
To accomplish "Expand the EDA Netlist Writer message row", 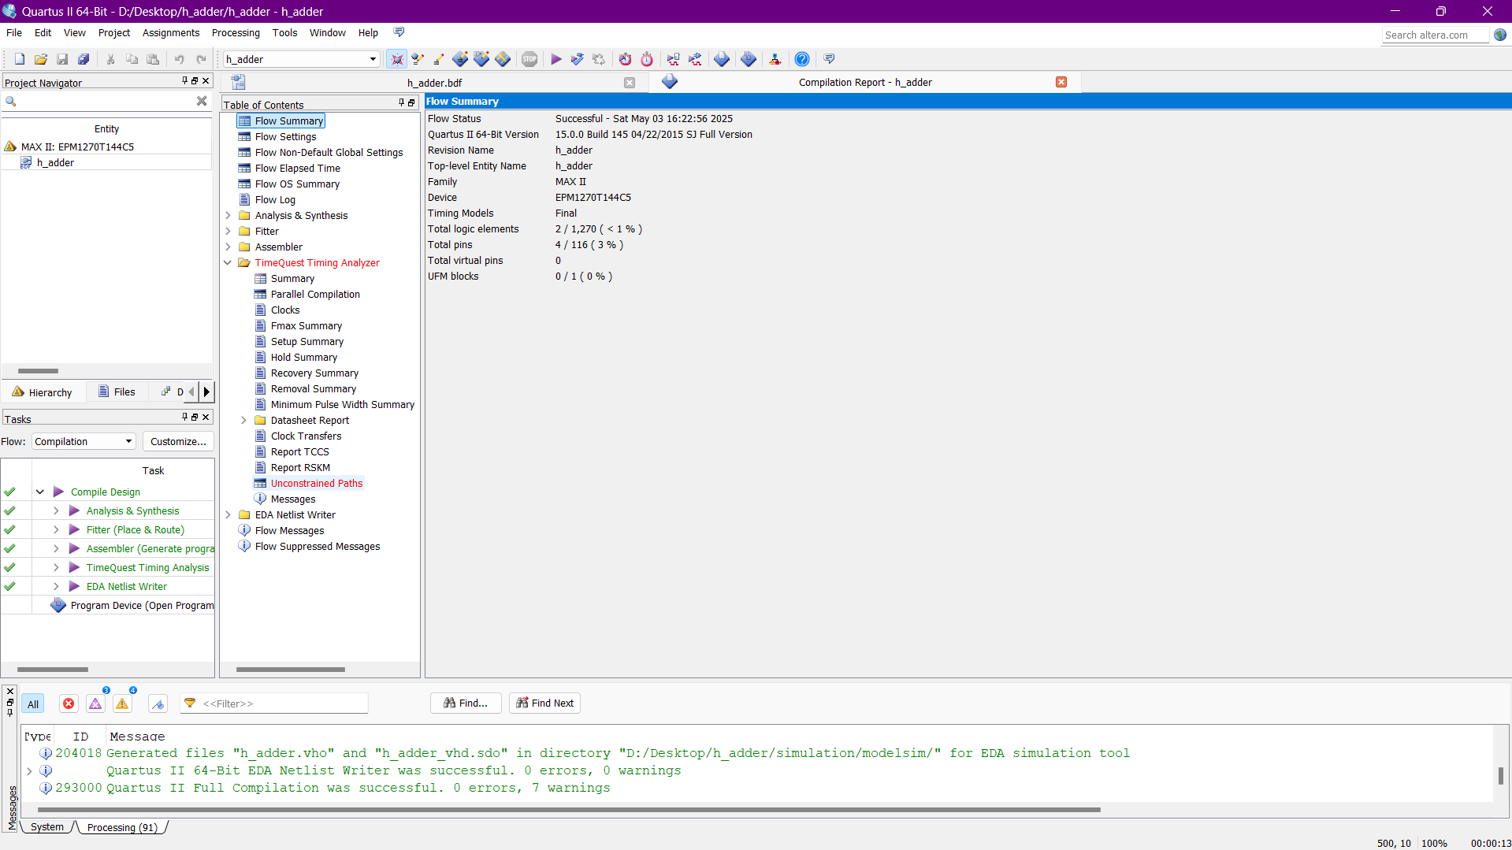I will click(x=29, y=770).
